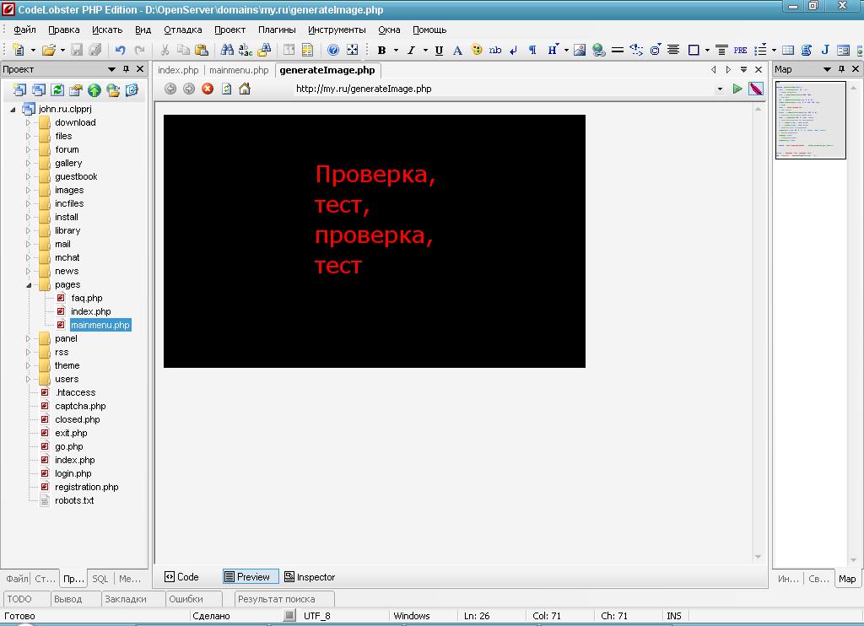This screenshot has height=626, width=864.
Task: Collapse the pages folder in project tree
Action: coord(28,285)
